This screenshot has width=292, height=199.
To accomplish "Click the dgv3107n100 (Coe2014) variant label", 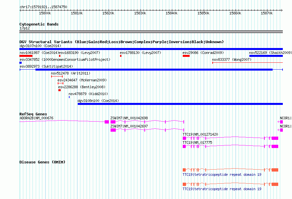I will [x=40, y=46].
